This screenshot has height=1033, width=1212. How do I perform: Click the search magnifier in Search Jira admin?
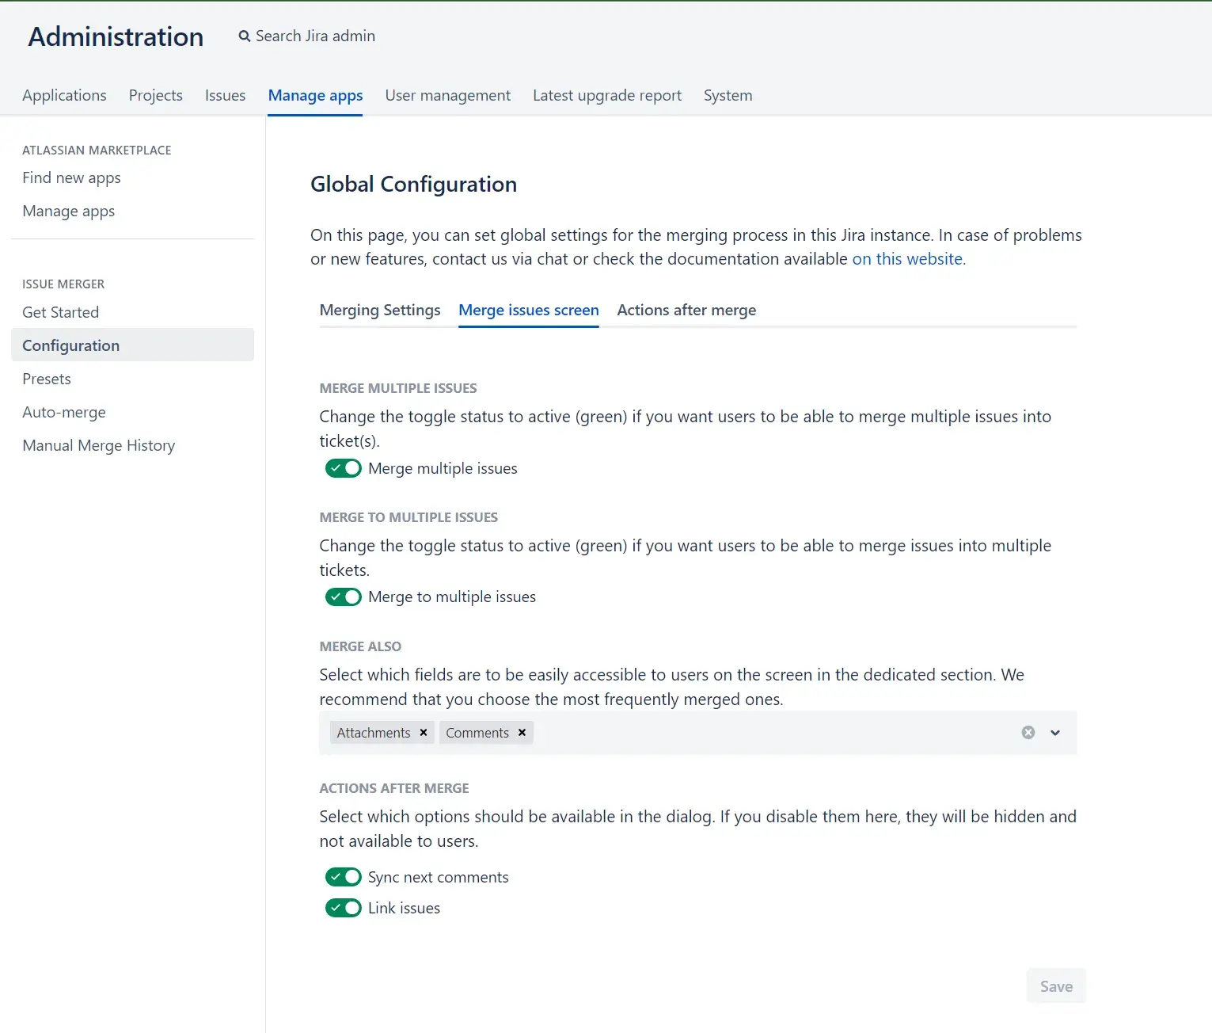pos(244,36)
